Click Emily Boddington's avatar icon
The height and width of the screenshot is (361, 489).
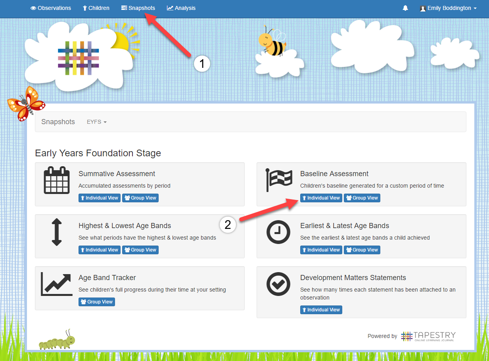pos(423,8)
